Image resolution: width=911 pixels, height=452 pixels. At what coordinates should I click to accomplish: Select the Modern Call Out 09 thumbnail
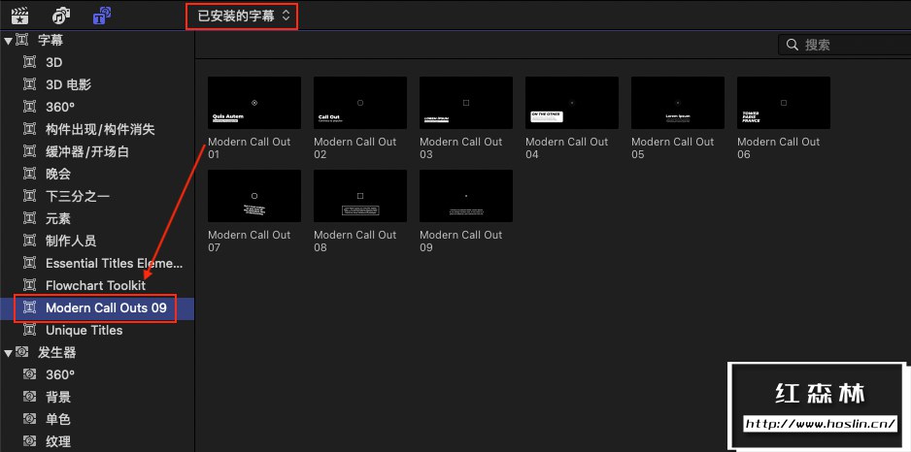pyautogui.click(x=466, y=196)
